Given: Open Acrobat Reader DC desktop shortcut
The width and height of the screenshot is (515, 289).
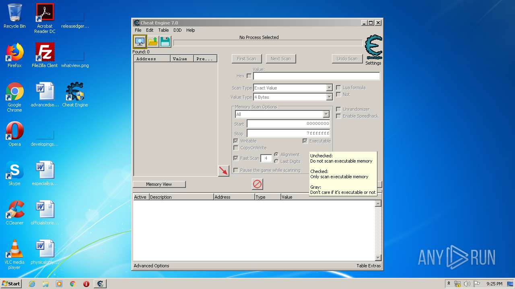Looking at the screenshot, I should tap(45, 18).
